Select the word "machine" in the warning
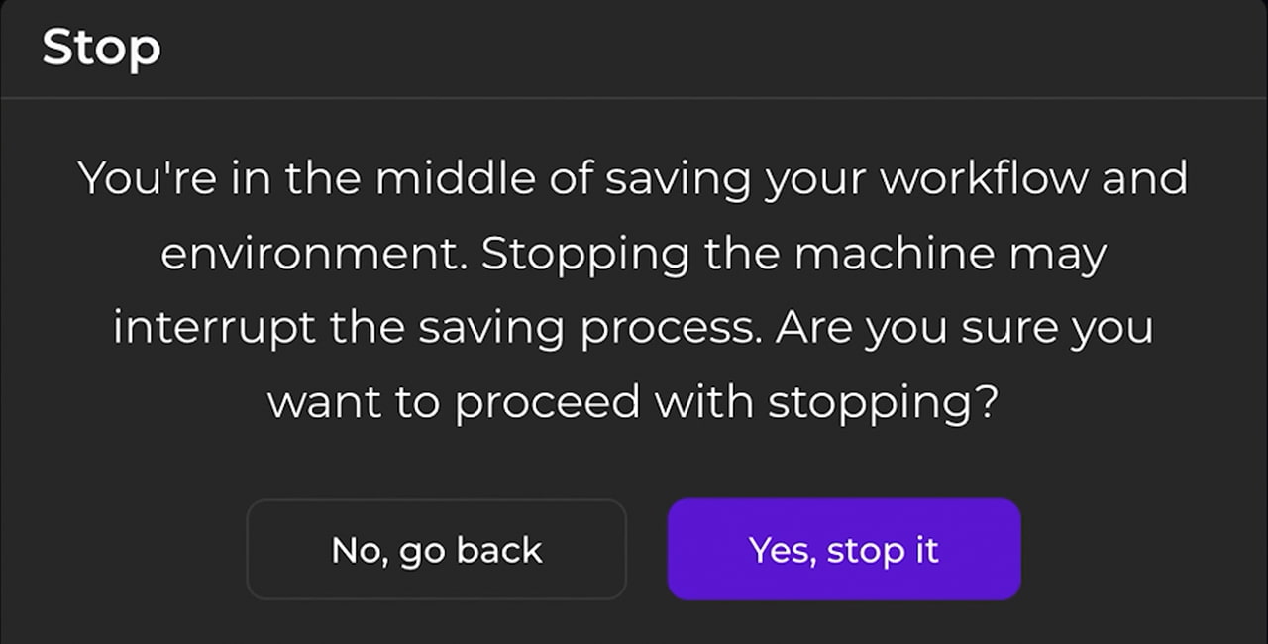This screenshot has height=644, width=1268. pos(894,255)
